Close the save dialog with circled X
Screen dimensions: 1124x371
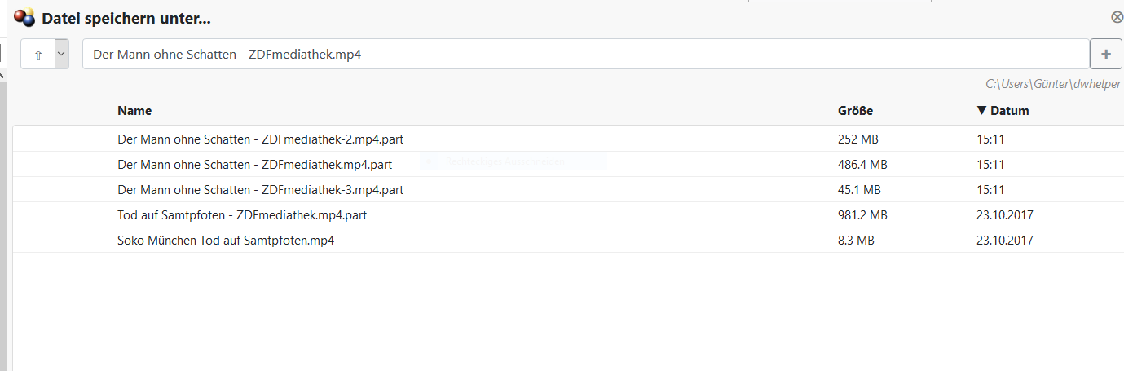pos(1117,17)
